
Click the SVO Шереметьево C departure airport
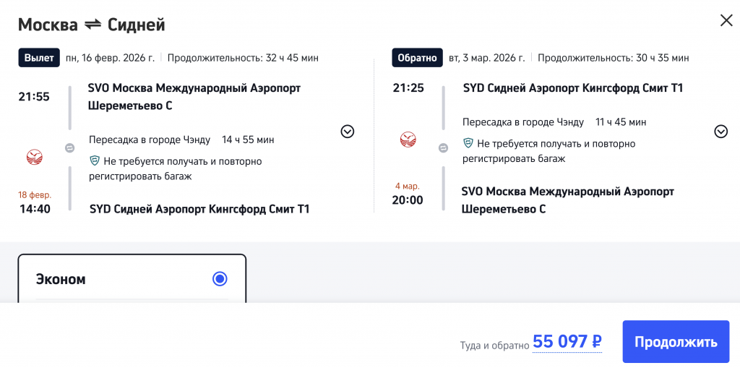[194, 96]
